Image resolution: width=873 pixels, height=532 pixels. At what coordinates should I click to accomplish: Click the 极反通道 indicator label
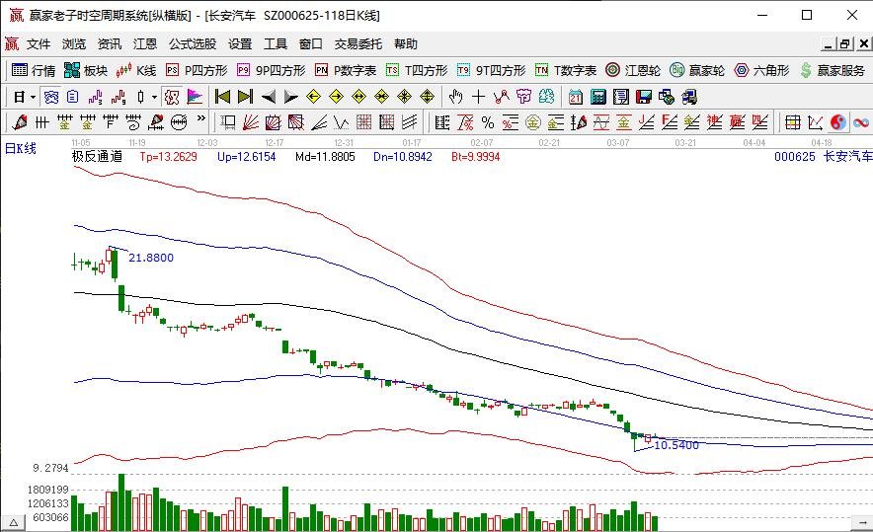pyautogui.click(x=98, y=156)
